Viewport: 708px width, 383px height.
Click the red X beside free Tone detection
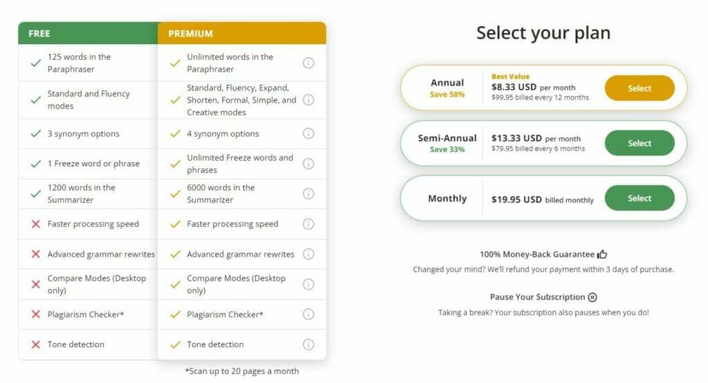[x=36, y=345]
